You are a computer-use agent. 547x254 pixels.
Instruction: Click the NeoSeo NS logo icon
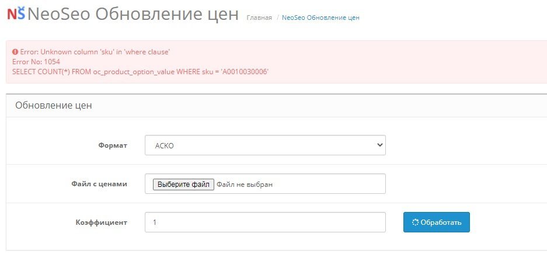[x=16, y=13]
